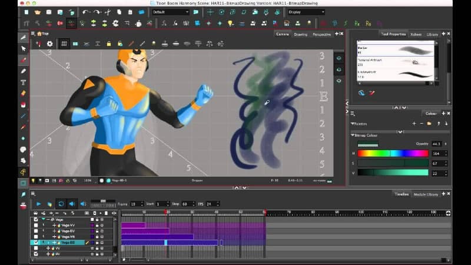
Task: Activate the Text tool
Action: (23, 82)
